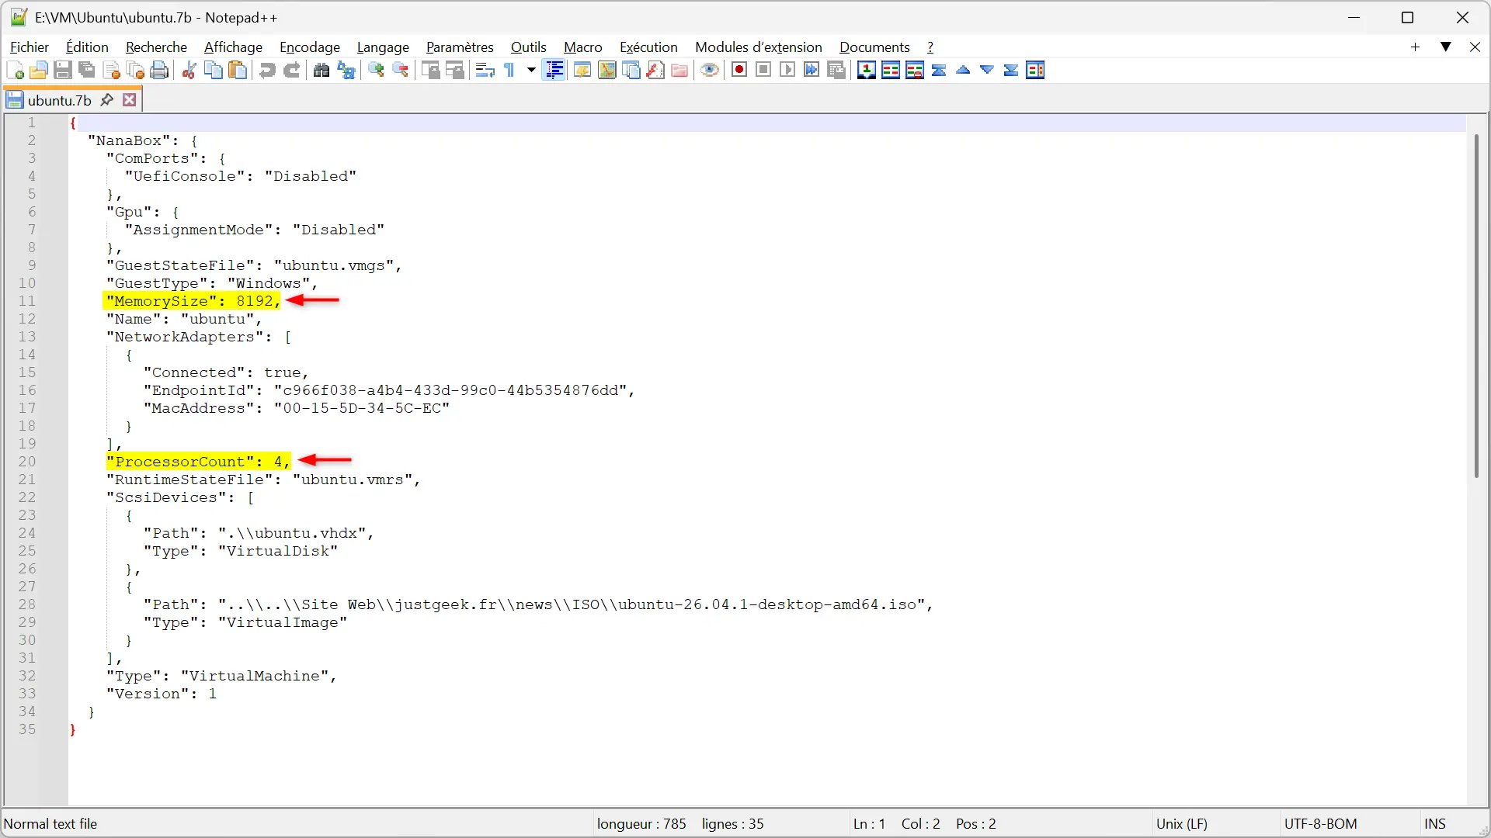Image resolution: width=1491 pixels, height=838 pixels.
Task: Click the Compare plugin numbered icon
Action: 867,71
